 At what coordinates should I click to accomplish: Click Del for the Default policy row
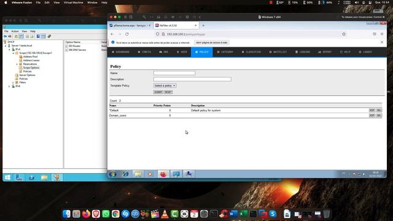click(x=379, y=110)
